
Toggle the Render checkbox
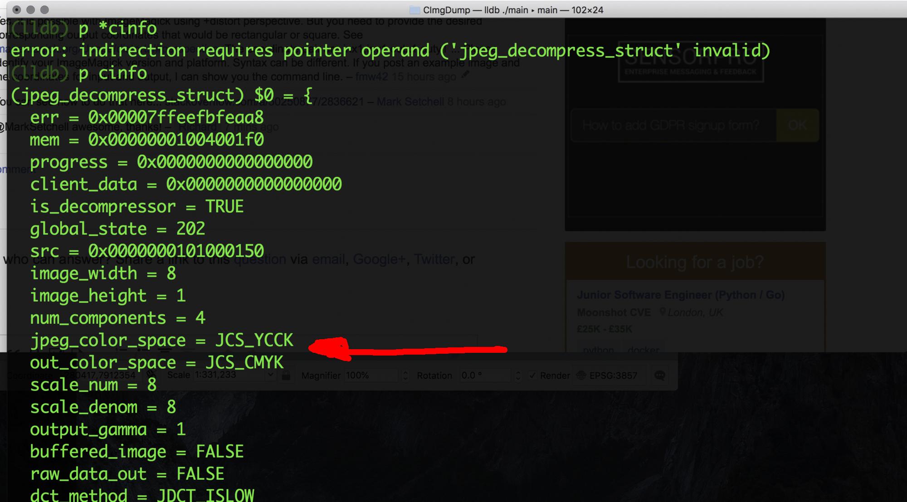point(533,375)
